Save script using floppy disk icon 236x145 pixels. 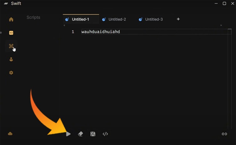(x=93, y=134)
